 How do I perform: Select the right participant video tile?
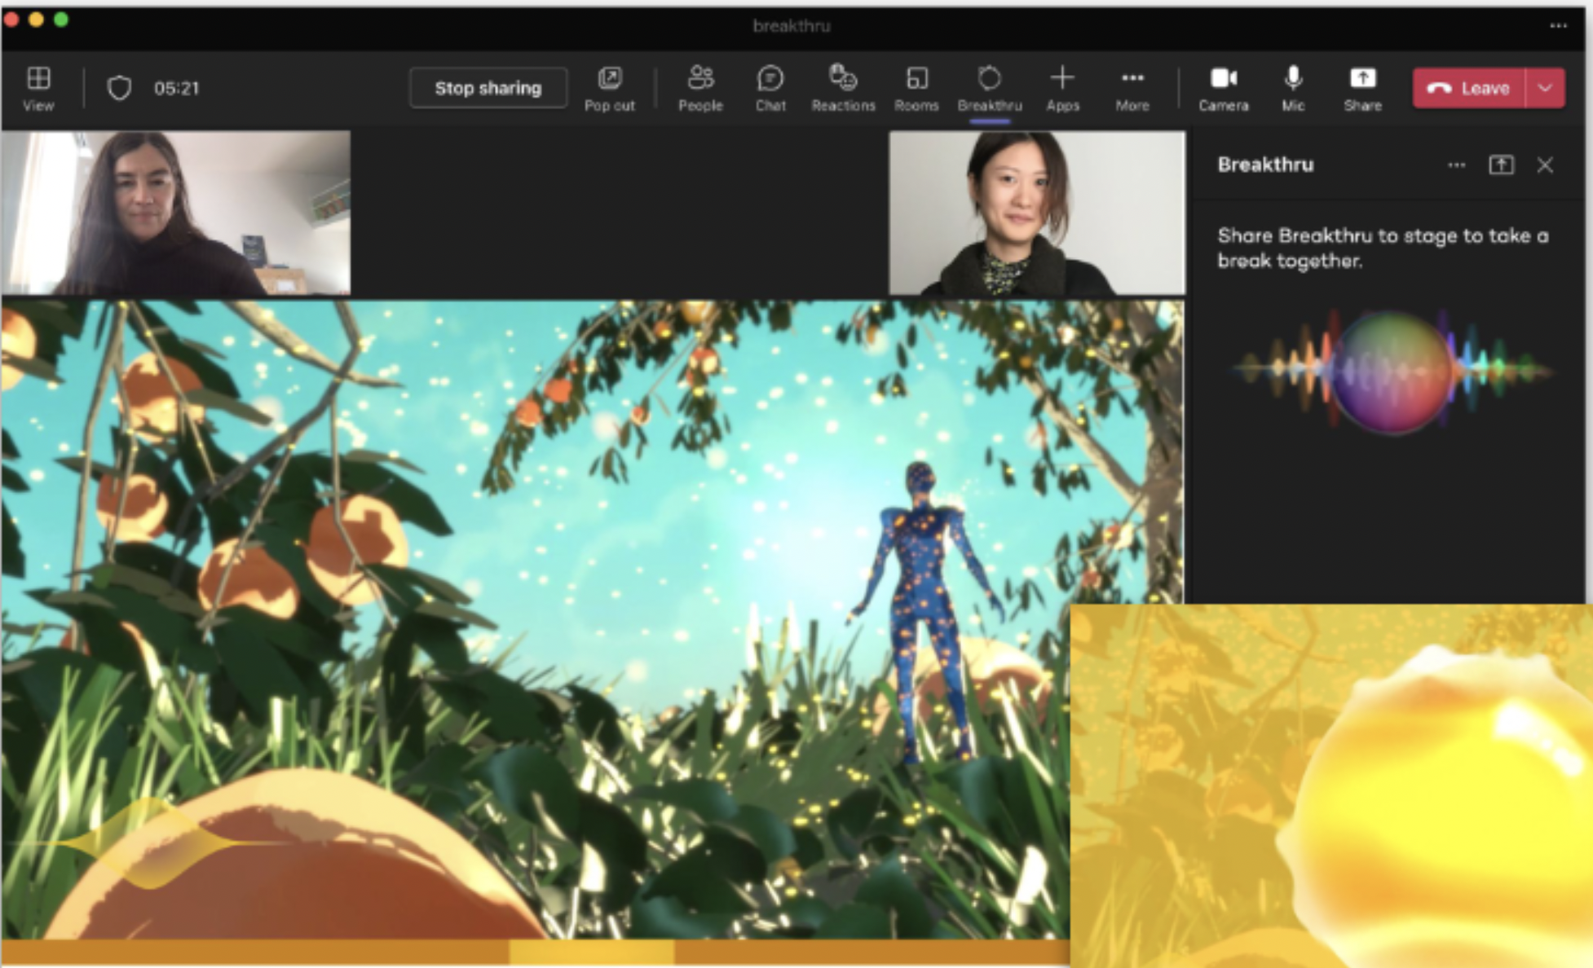(1036, 213)
